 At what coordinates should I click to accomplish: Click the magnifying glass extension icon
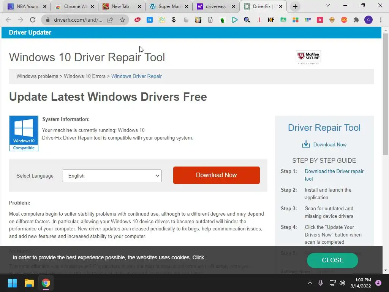tap(247, 20)
